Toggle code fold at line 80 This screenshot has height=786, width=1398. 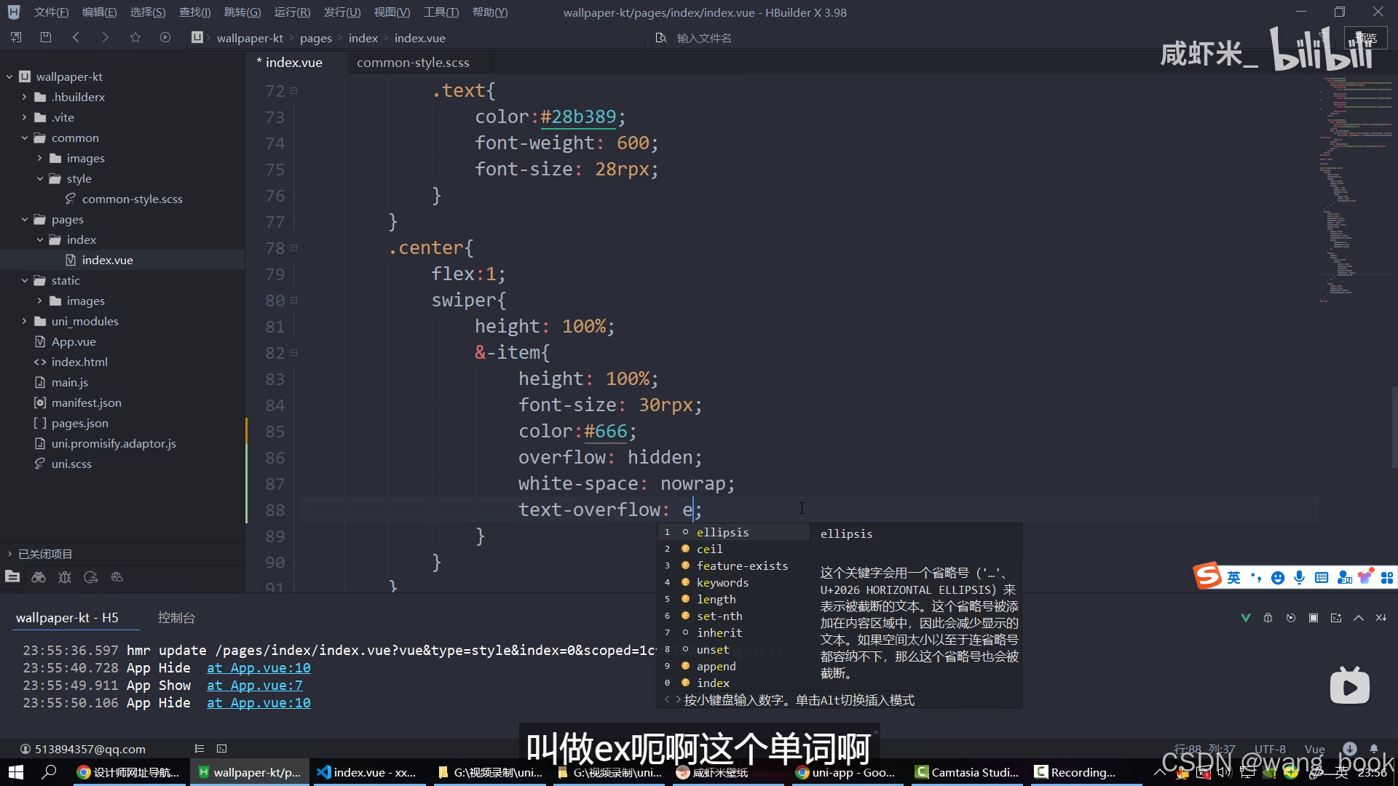coord(294,301)
